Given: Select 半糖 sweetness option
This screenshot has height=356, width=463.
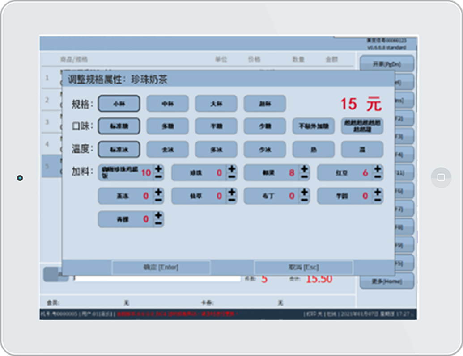Looking at the screenshot, I should [x=216, y=126].
